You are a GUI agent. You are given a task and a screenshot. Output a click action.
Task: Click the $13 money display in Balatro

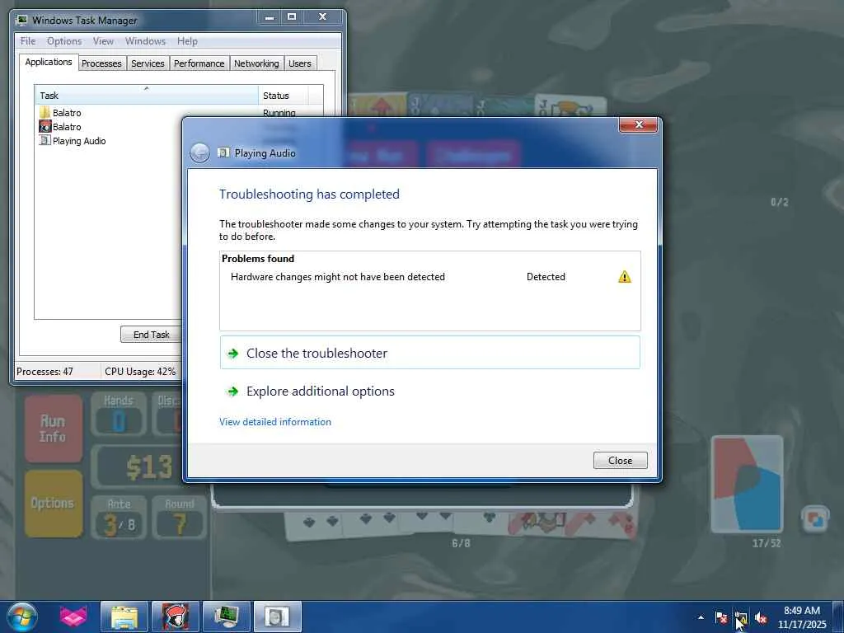point(148,467)
